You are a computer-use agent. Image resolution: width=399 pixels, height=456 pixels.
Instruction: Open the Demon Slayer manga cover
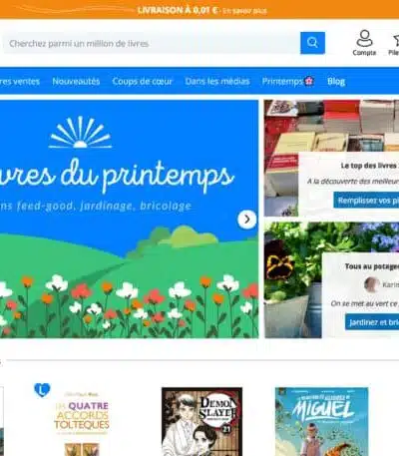pyautogui.click(x=201, y=421)
